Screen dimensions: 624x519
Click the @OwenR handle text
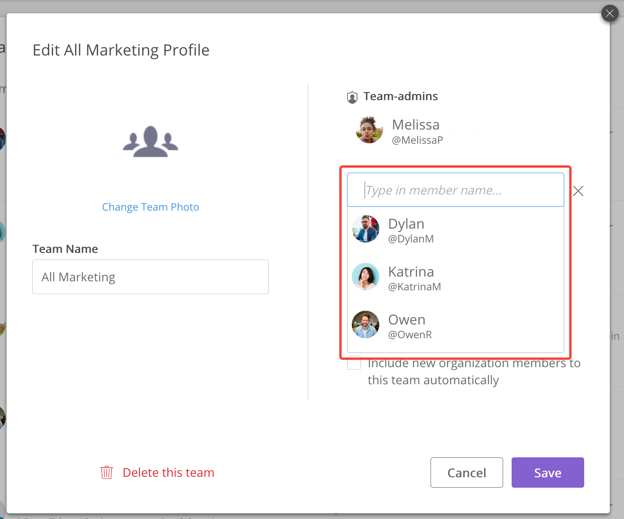(x=410, y=335)
